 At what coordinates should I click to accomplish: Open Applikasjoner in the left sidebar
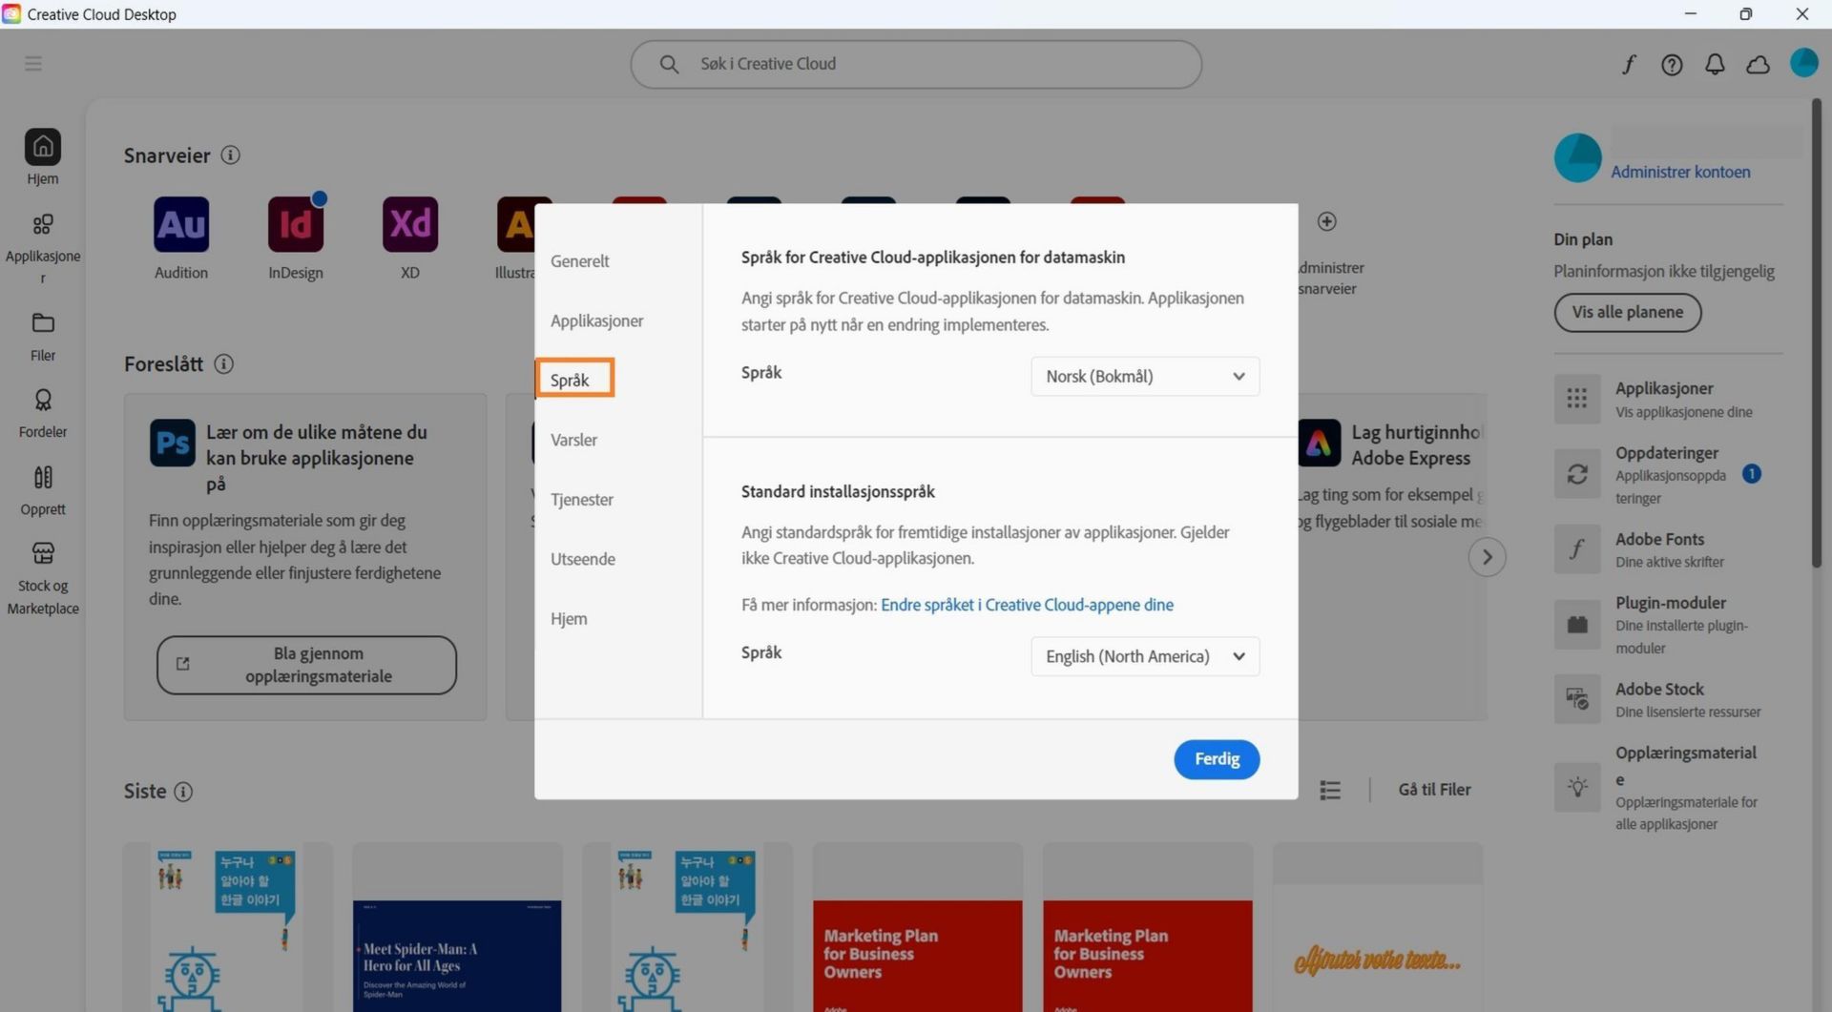43,247
